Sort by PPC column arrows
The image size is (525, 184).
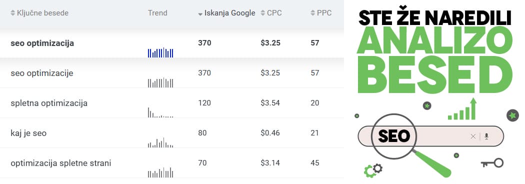(312, 13)
